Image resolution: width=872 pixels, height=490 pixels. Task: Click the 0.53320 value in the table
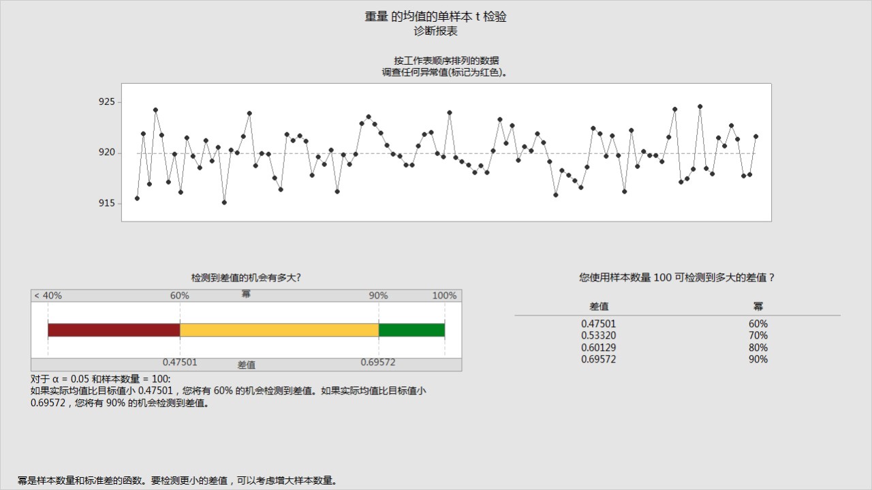point(598,335)
